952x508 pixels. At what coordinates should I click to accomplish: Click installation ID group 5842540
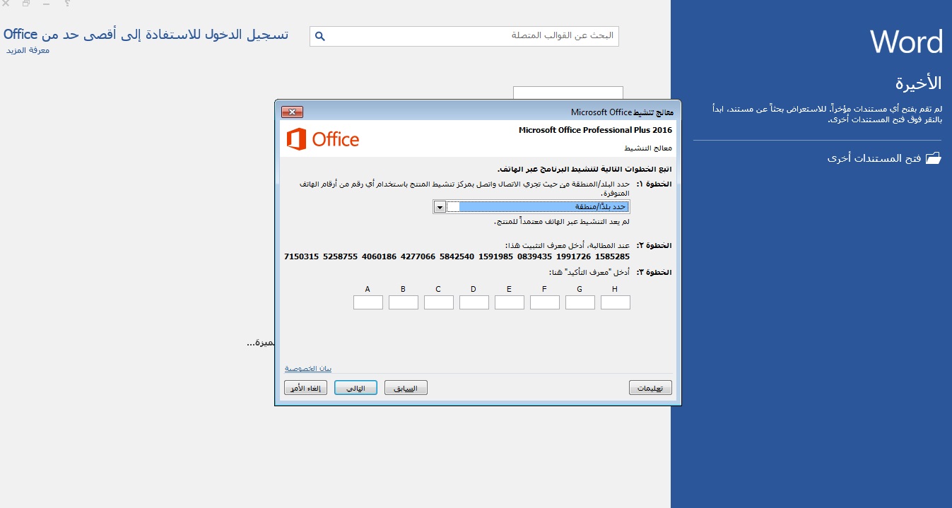point(457,256)
